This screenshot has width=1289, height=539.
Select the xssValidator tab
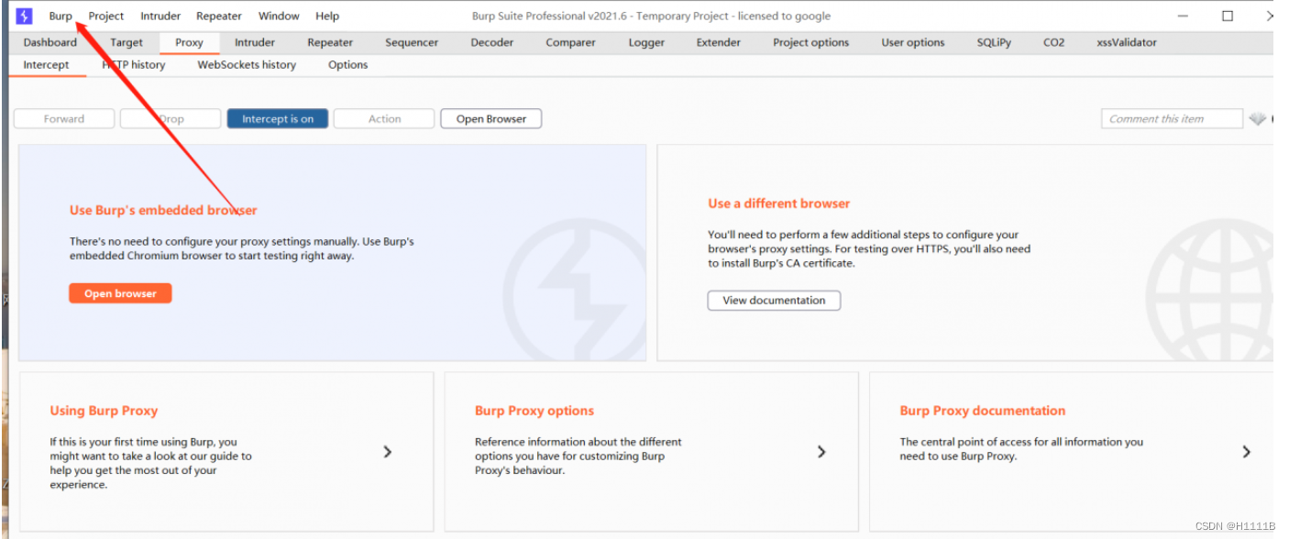pos(1127,42)
